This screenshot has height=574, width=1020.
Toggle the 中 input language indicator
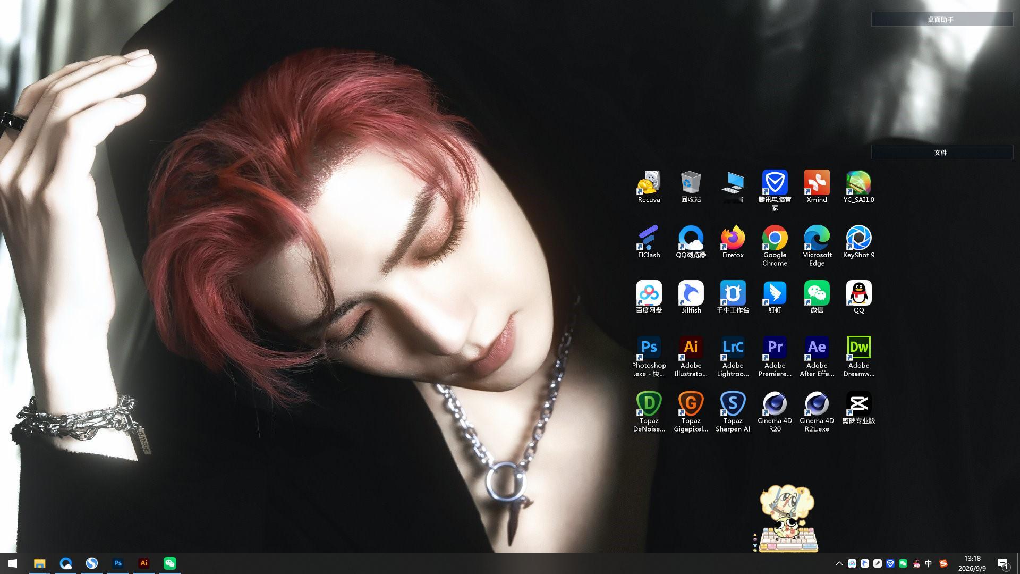pos(929,563)
